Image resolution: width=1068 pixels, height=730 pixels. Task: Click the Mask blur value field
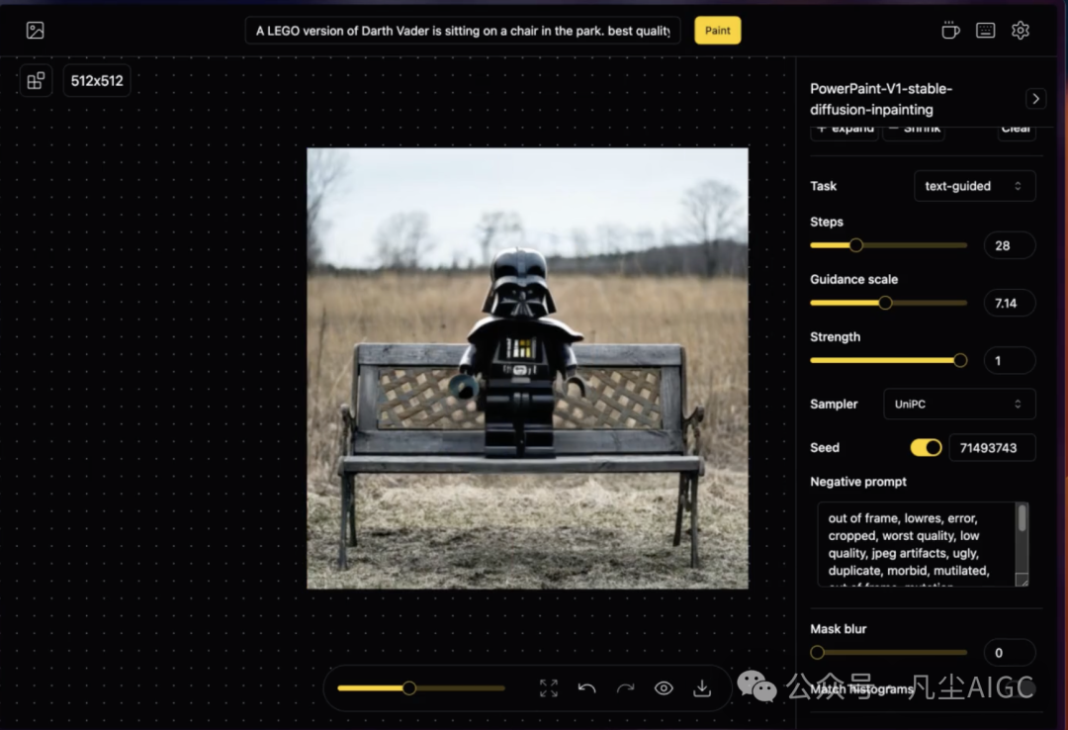[x=1010, y=652]
